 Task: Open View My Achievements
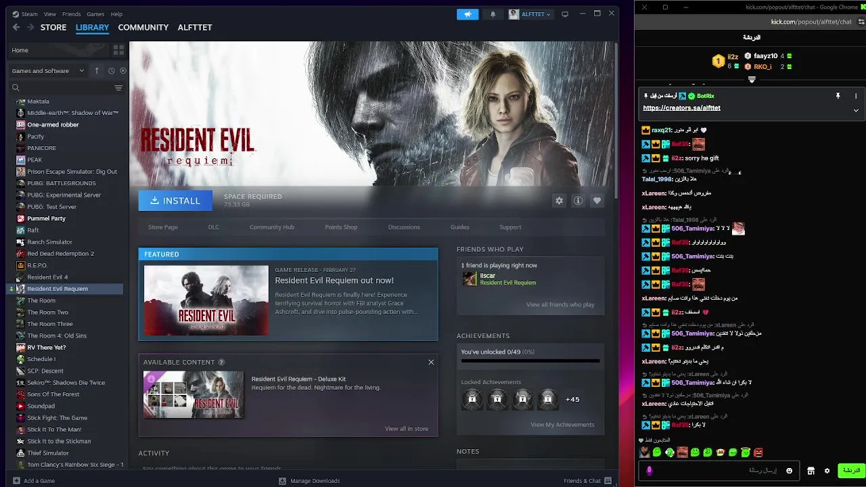pos(562,425)
